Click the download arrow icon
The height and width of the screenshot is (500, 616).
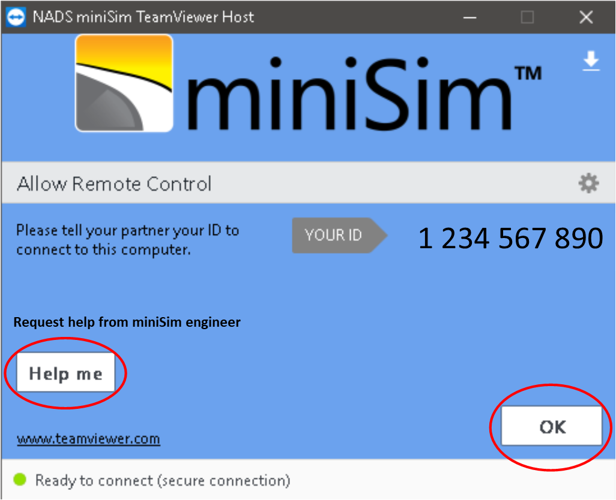point(591,62)
